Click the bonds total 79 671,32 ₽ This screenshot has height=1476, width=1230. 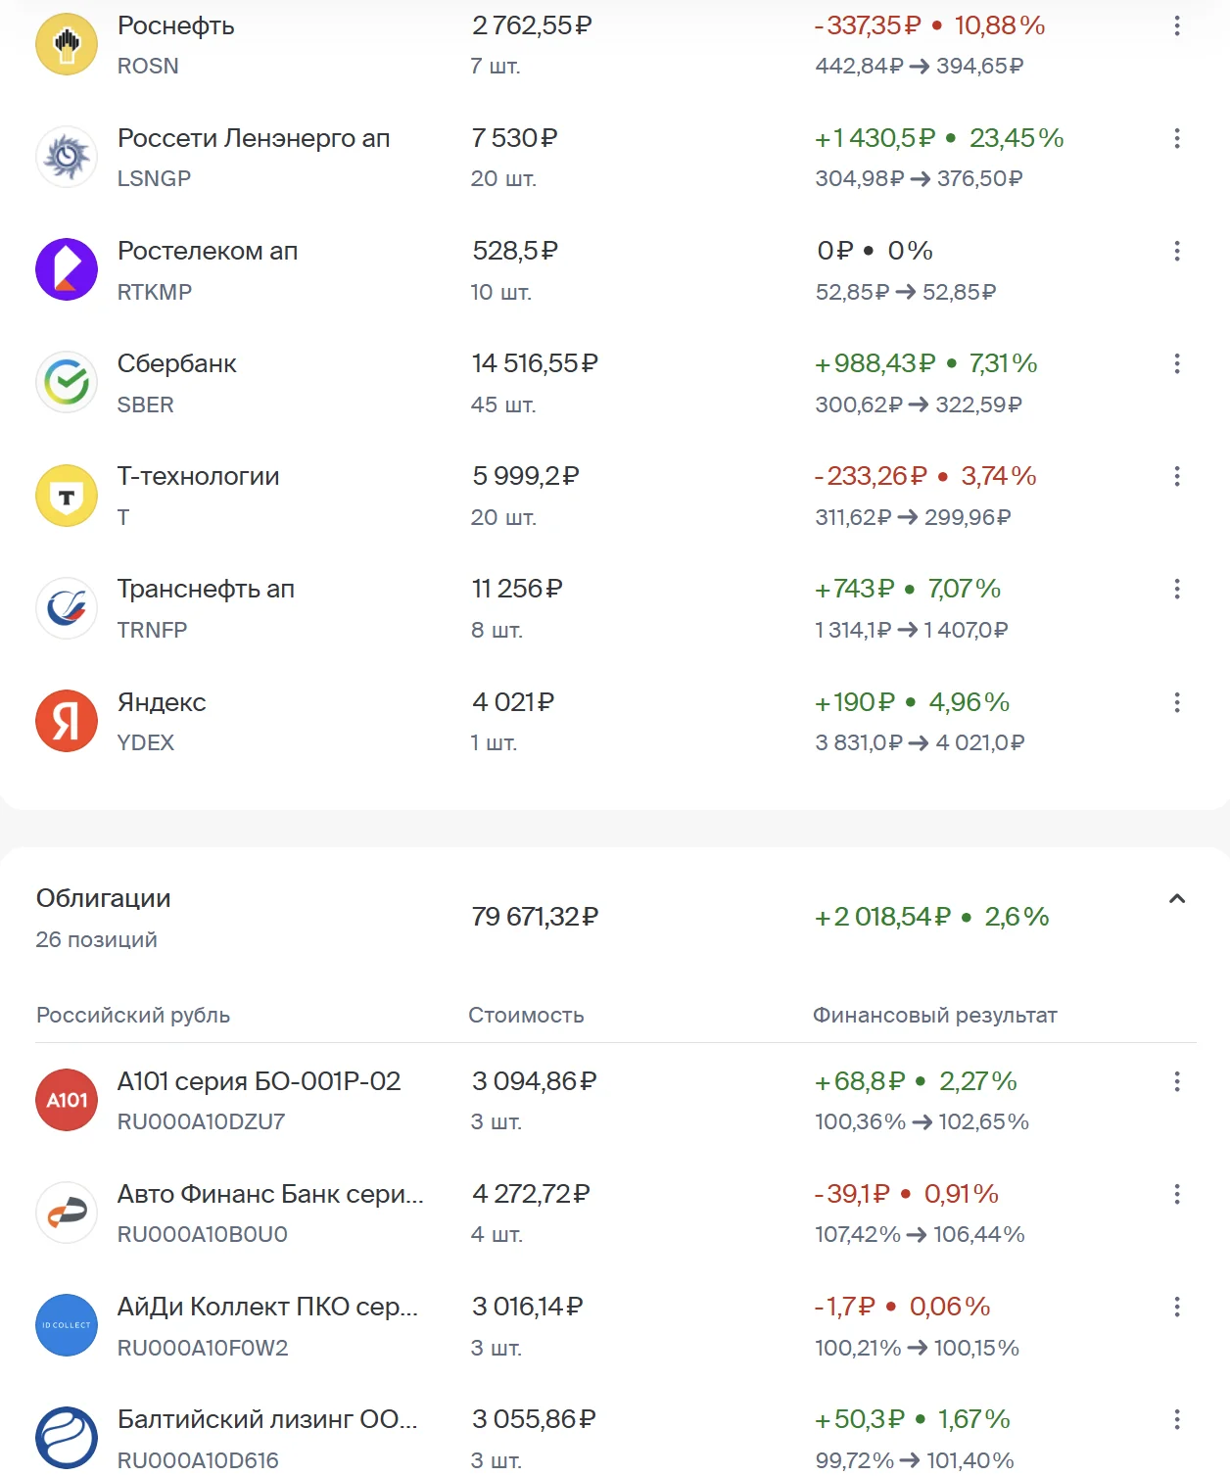[535, 917]
